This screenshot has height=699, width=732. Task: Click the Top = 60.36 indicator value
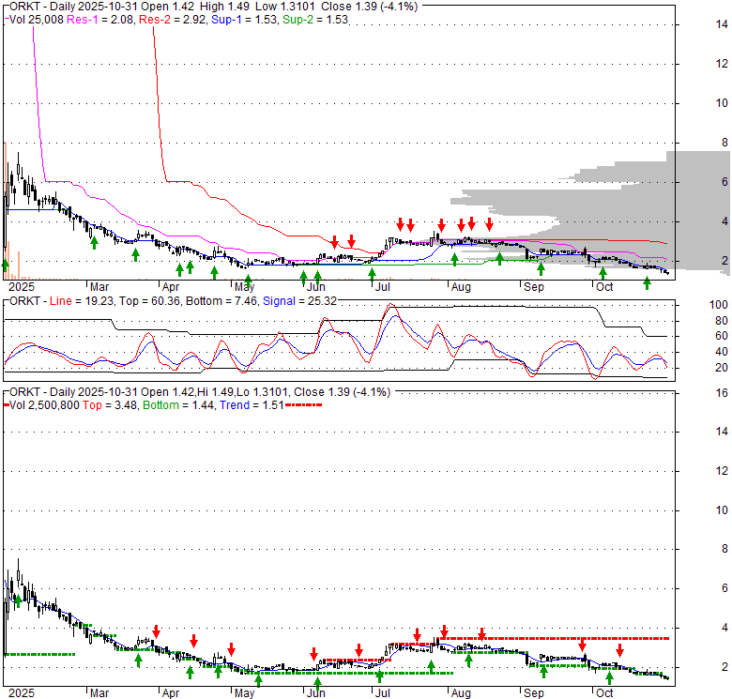pyautogui.click(x=149, y=301)
